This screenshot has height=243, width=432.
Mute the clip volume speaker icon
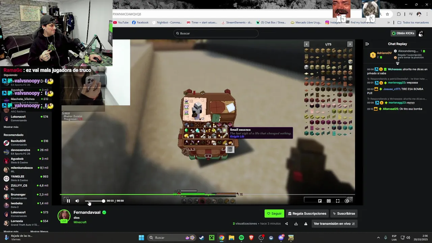[x=77, y=201]
